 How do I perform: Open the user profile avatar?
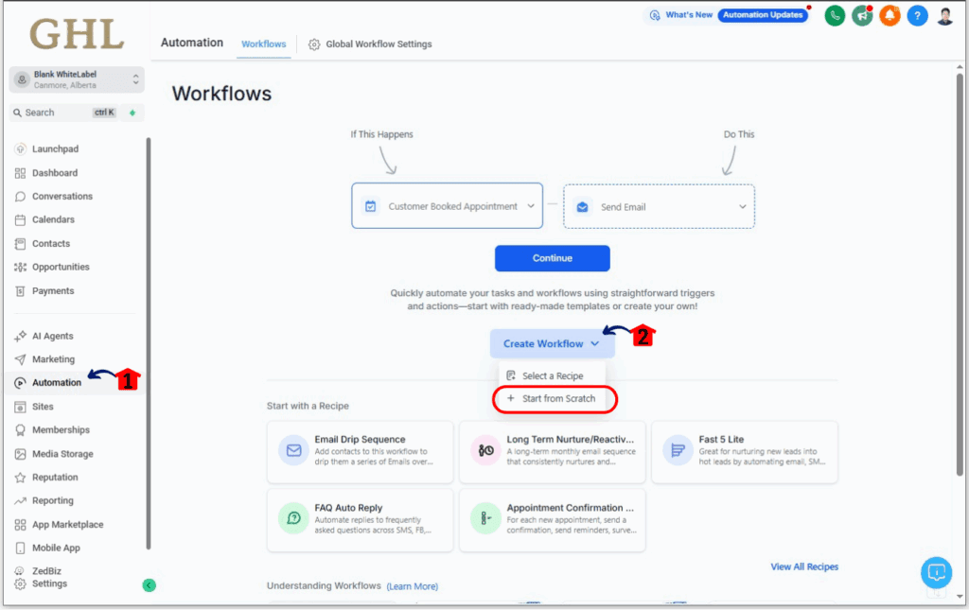945,15
